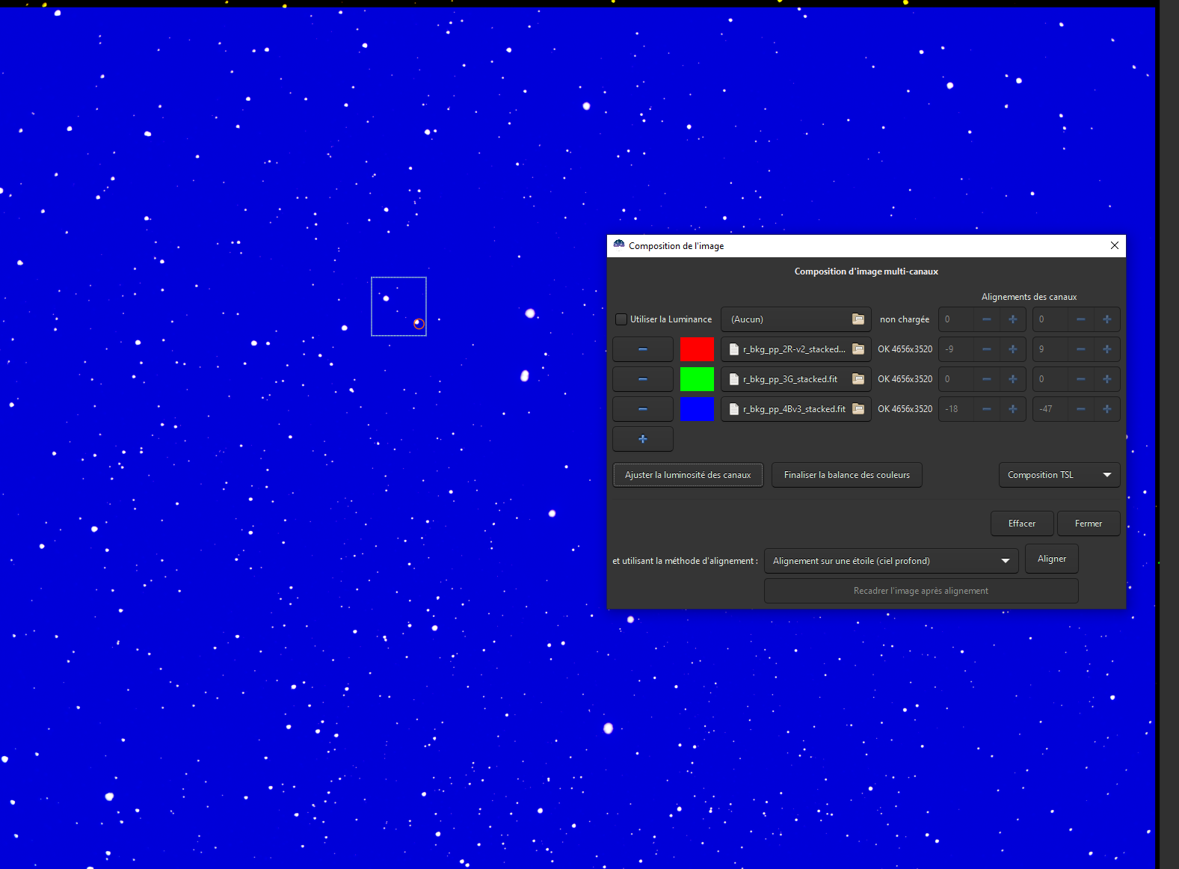Click the blue channel X alignment field
Screen dimensions: 1179x869
pyautogui.click(x=956, y=409)
